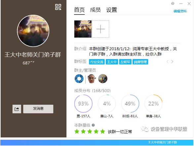Click the 该群一切正常 status text
The height and width of the screenshot is (146, 194).
click(120, 132)
